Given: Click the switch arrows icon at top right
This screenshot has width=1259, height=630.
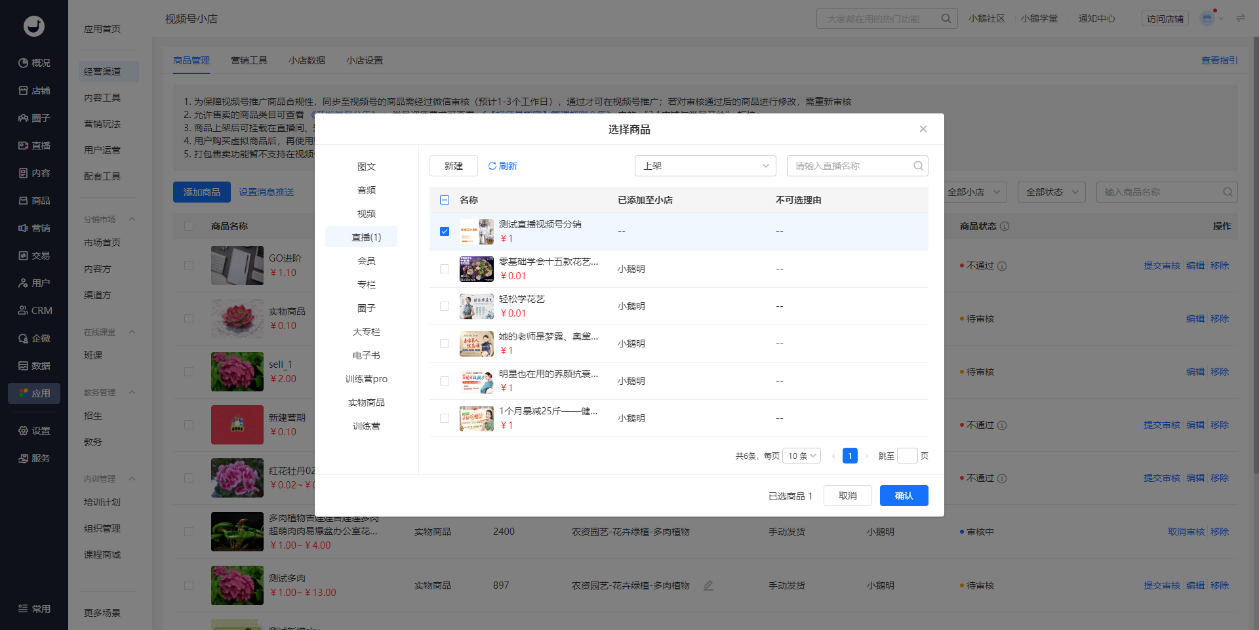Looking at the screenshot, I should 1241,18.
